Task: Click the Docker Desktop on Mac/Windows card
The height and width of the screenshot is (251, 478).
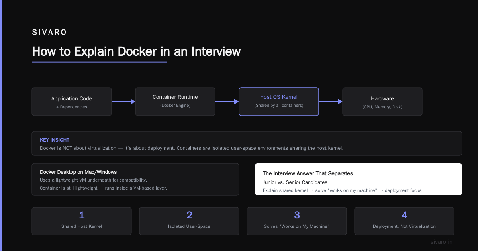Action: tap(135, 179)
